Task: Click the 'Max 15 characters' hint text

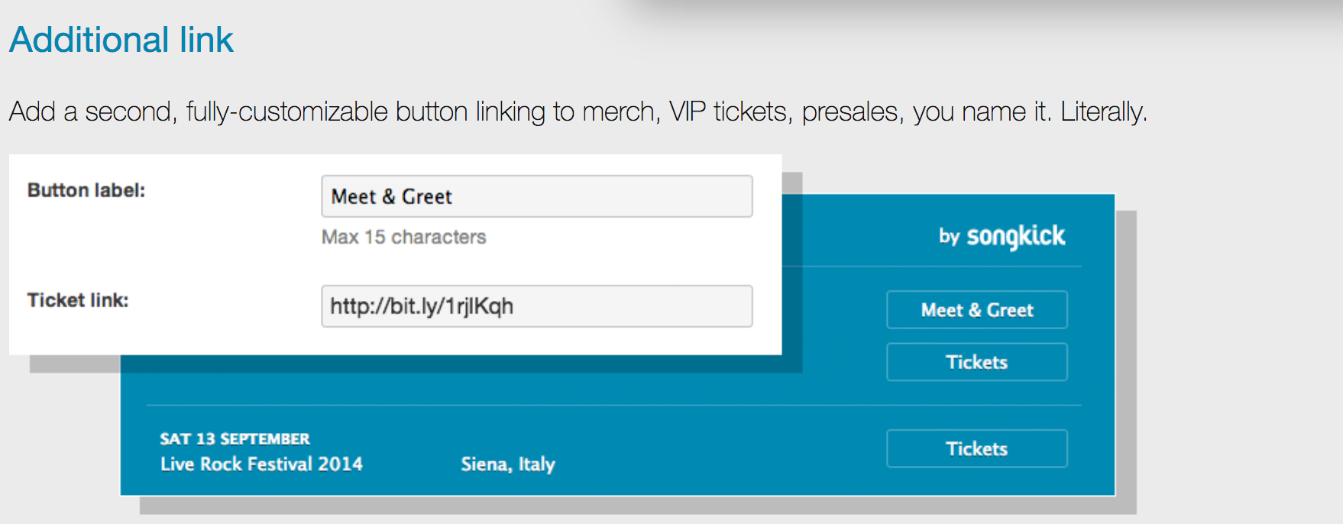Action: (403, 237)
